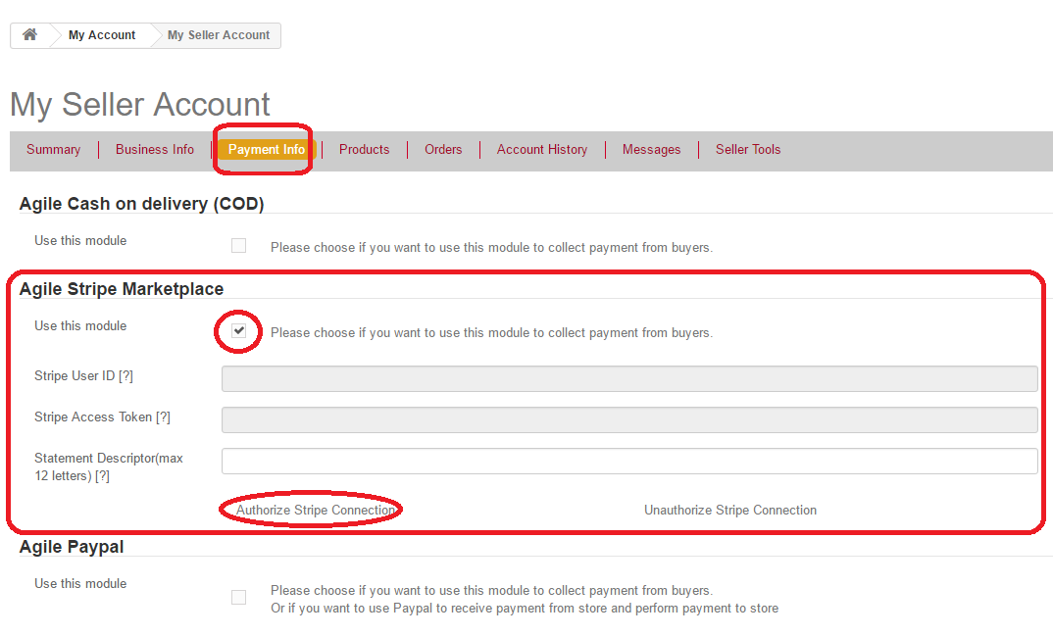Open My Account breadcrumb link
1053x637 pixels.
coord(102,35)
